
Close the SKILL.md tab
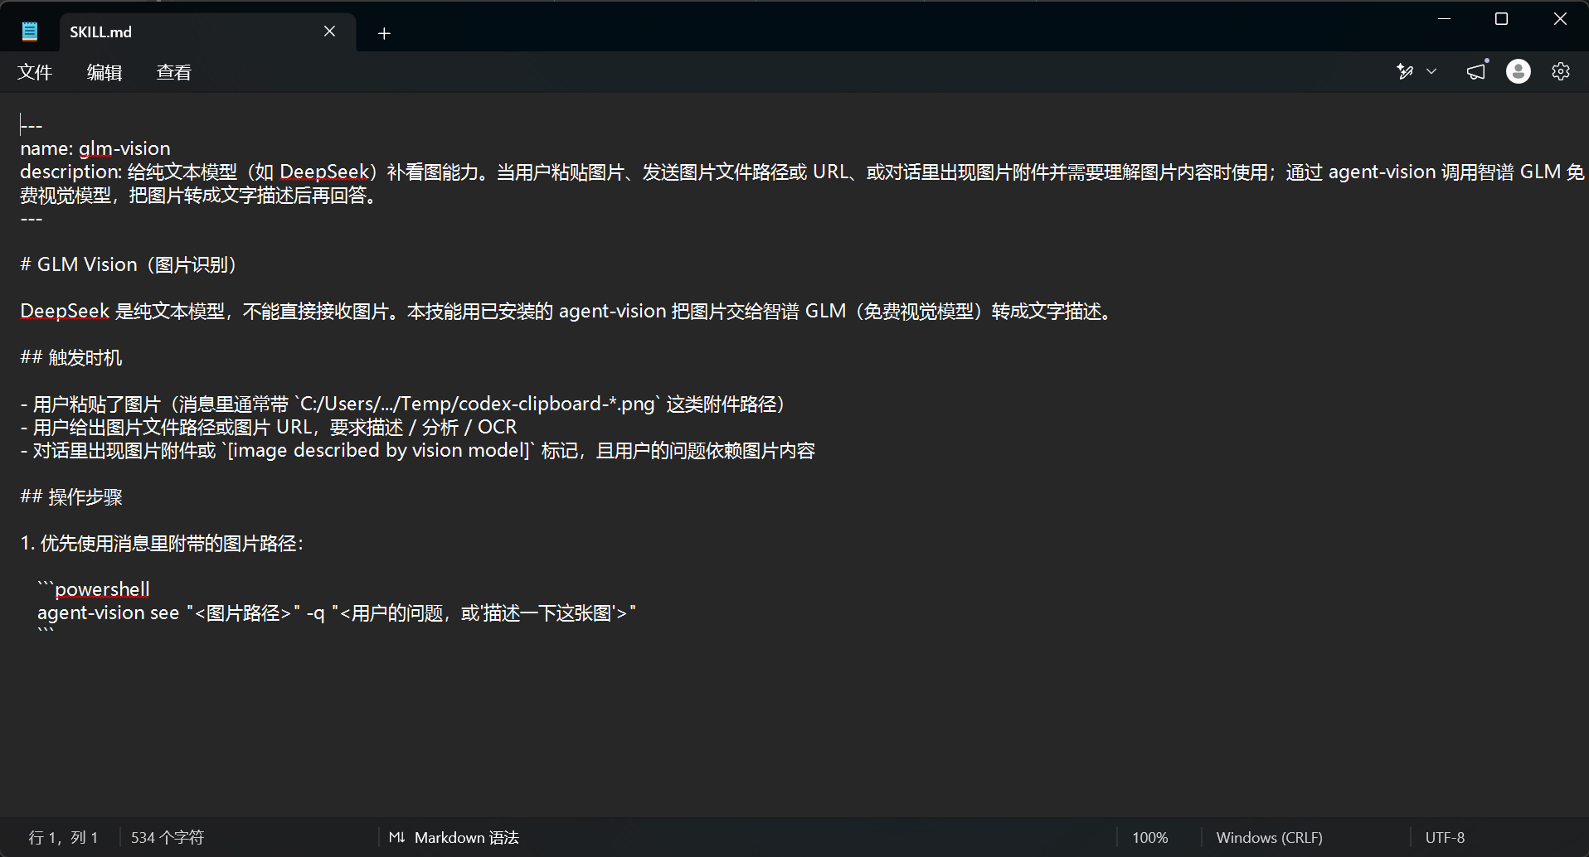click(x=329, y=31)
